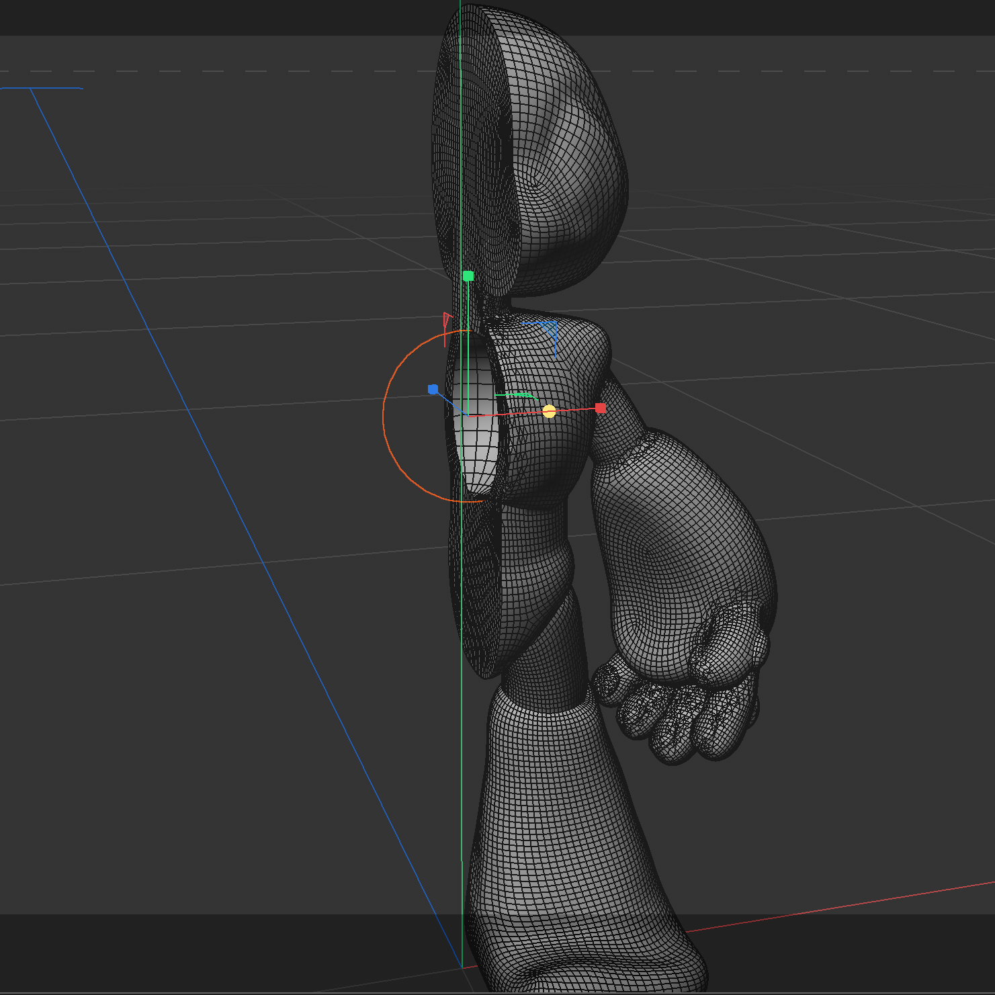Select the blue Z-axis translate handle
This screenshot has height=995, width=995.
[433, 388]
